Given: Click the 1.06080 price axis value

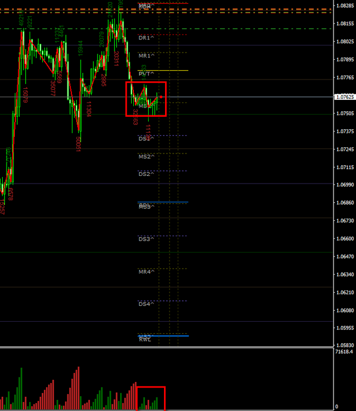Looking at the screenshot, I should click(345, 310).
